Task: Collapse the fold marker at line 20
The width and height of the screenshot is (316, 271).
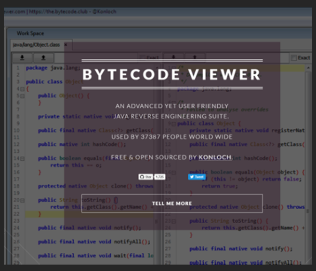Action: coord(22,201)
